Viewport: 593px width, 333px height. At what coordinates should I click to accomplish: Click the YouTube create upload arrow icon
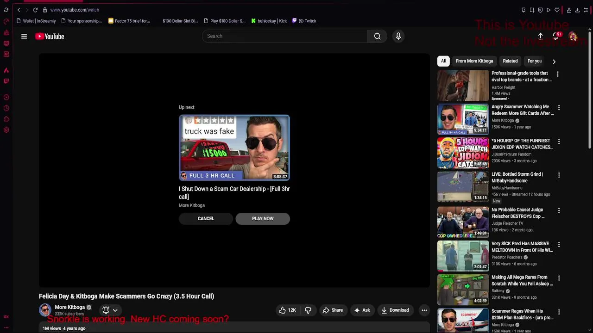540,36
